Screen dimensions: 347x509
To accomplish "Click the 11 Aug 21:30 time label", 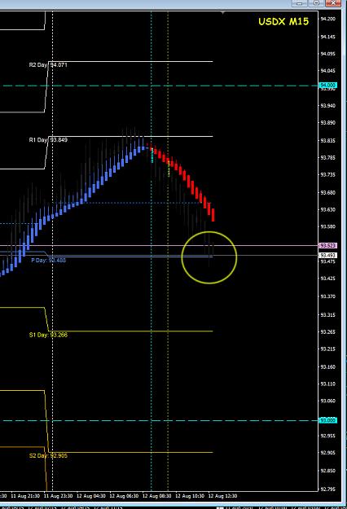I will [x=25, y=496].
